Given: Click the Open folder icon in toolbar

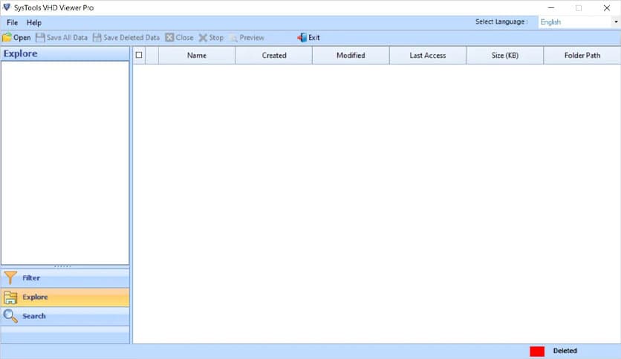Looking at the screenshot, I should pos(7,38).
